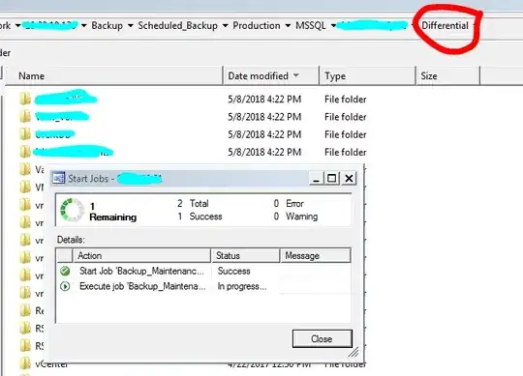Click first row's 5/8/2018 4:22 PM date
The width and height of the screenshot is (523, 376).
tap(264, 100)
